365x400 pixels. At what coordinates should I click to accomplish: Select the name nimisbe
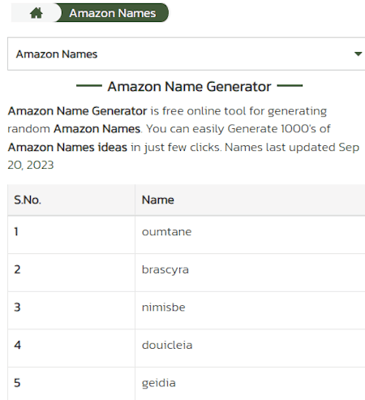(x=164, y=308)
